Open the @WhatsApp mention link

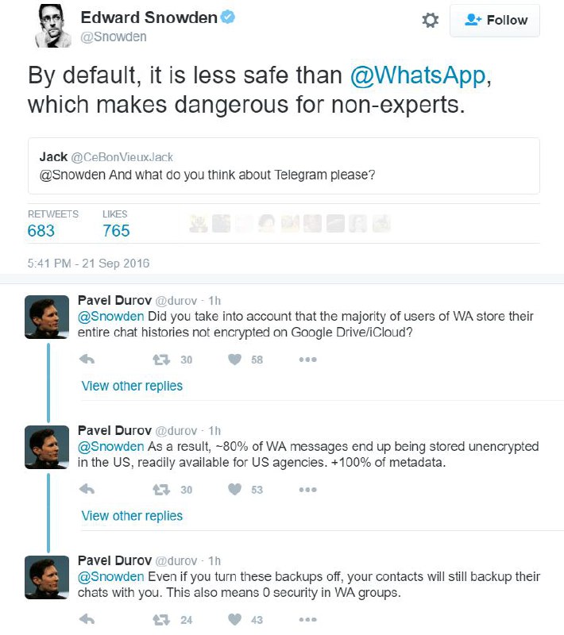click(x=418, y=75)
